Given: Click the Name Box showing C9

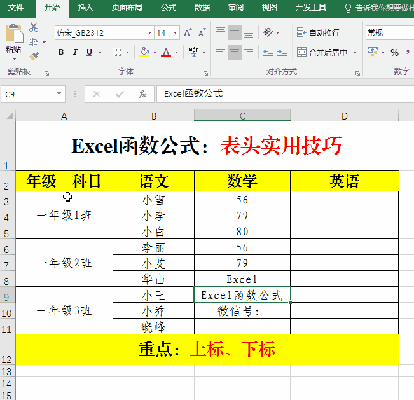Looking at the screenshot, I should point(29,94).
